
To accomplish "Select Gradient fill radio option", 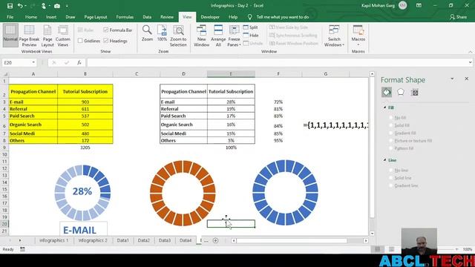I will [x=391, y=133].
